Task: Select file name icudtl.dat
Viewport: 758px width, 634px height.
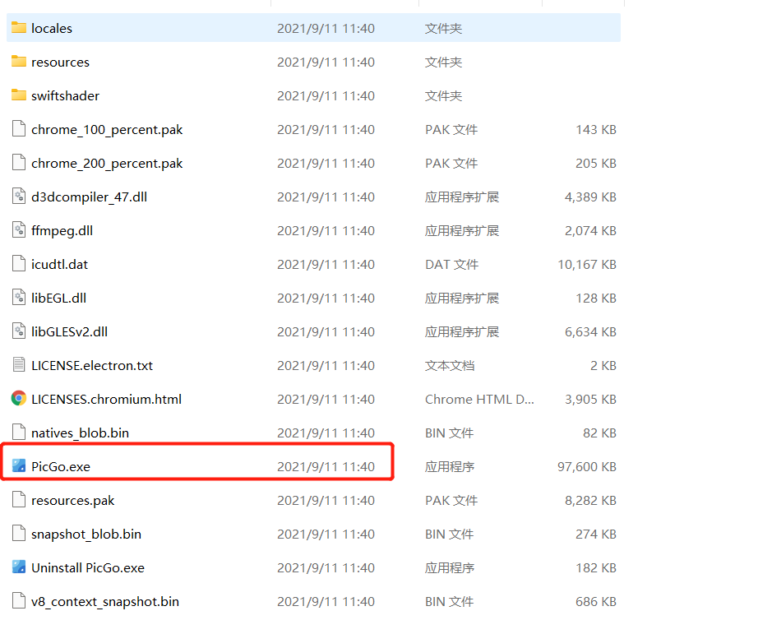Action: click(x=59, y=265)
